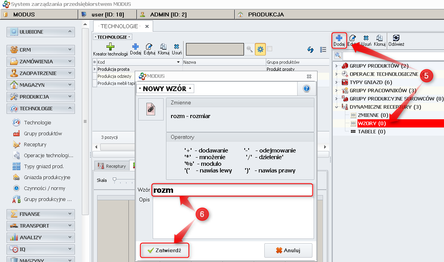Click the Anuluj button
The image size is (444, 262).
pos(288,250)
